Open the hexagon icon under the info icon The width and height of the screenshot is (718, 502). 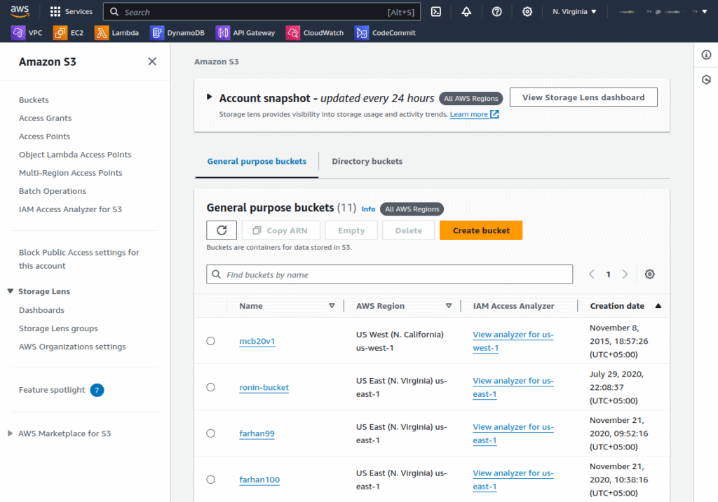(706, 80)
